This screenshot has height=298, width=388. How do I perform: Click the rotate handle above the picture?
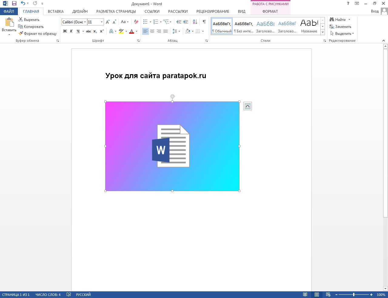click(x=172, y=97)
